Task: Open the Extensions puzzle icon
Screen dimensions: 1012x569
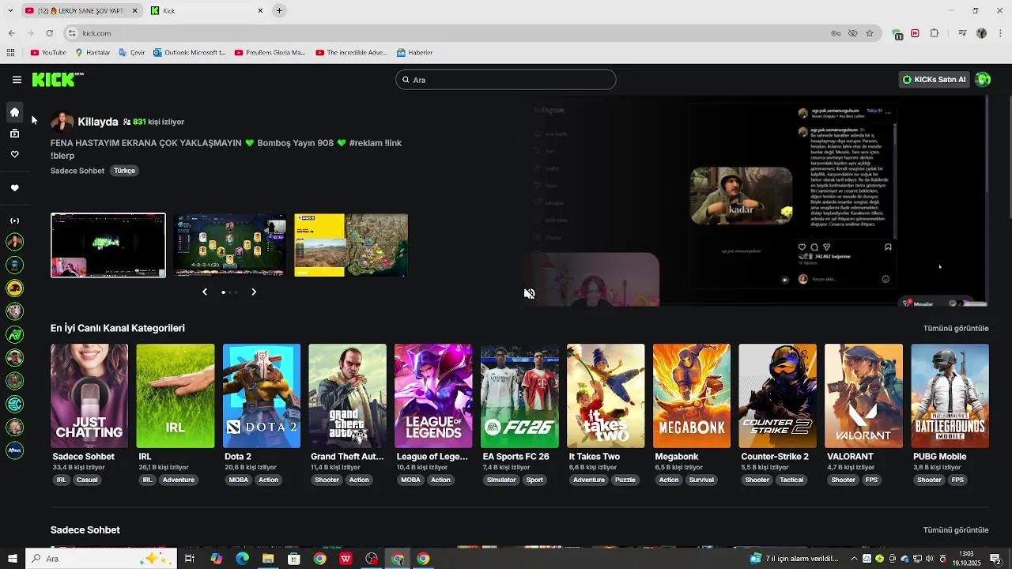Action: click(934, 33)
